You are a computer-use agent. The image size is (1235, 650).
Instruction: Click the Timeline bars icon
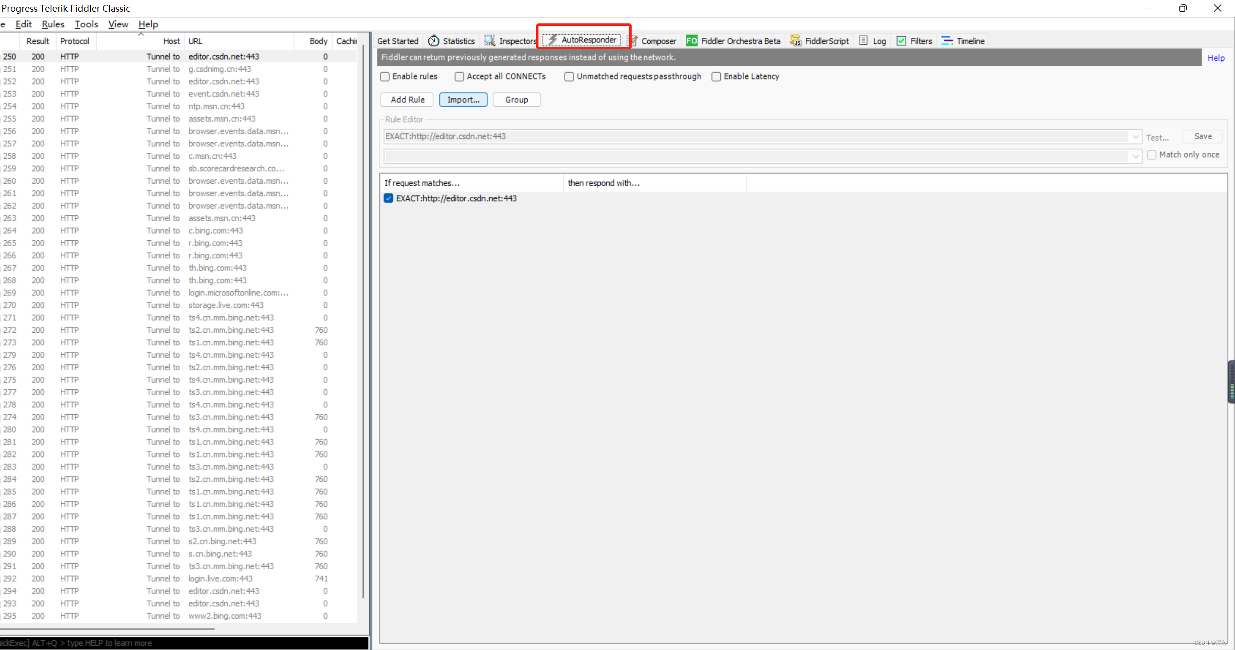coord(947,41)
